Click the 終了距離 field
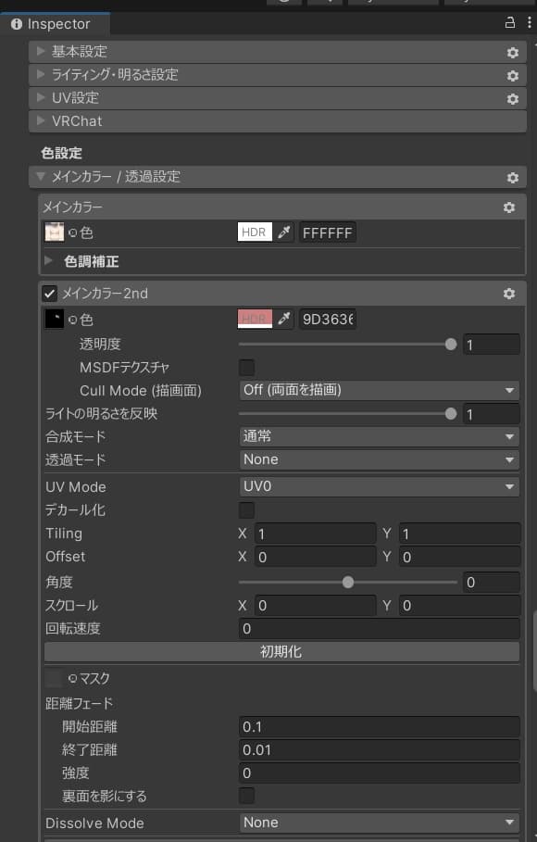537x842 pixels. coord(379,749)
